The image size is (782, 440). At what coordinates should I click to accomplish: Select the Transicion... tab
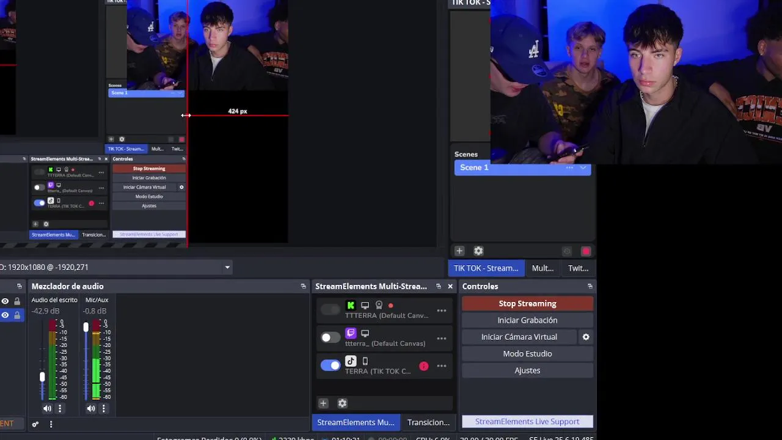(428, 422)
